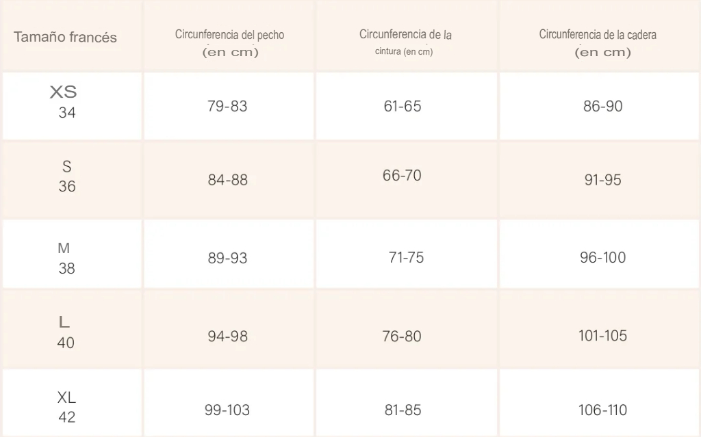
Task: Click the M 38 size cell
Action: [66, 258]
